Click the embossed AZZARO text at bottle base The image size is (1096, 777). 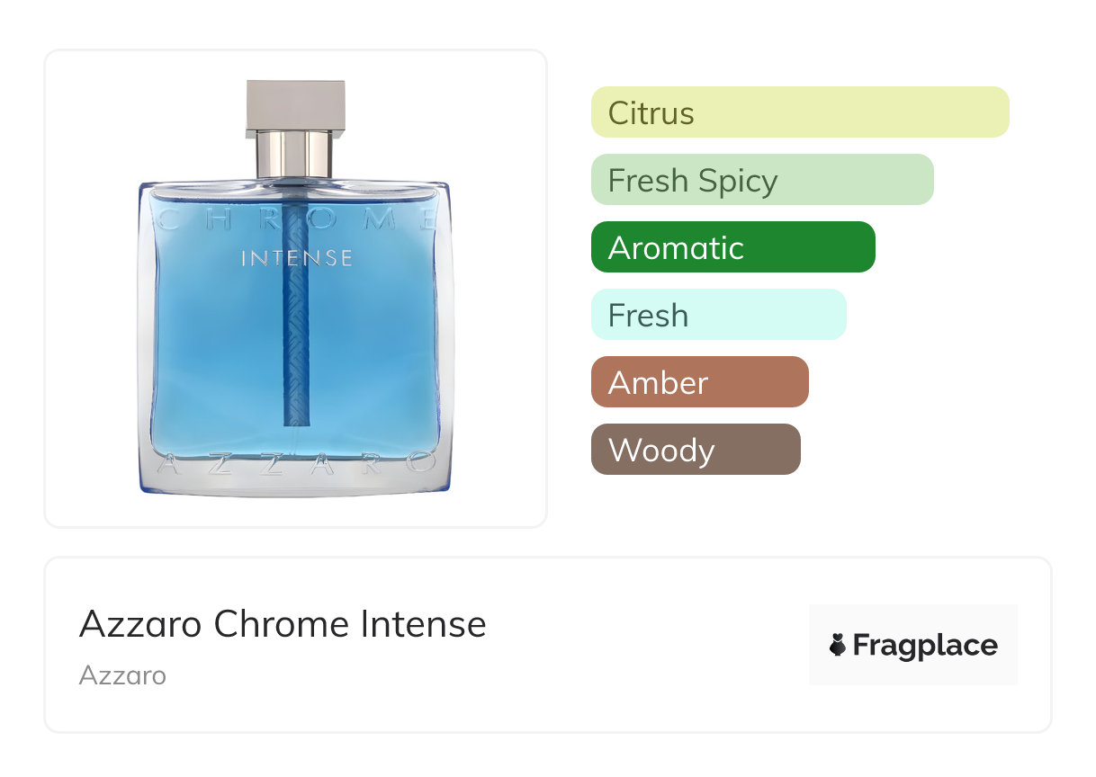pos(295,463)
